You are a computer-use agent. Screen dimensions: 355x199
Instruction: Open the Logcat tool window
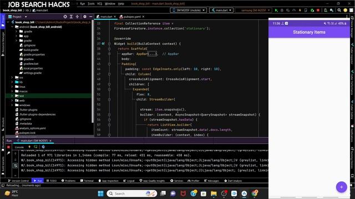pyautogui.click(x=129, y=181)
